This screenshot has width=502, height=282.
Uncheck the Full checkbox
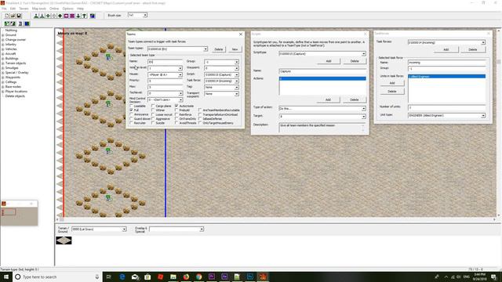coord(131,110)
